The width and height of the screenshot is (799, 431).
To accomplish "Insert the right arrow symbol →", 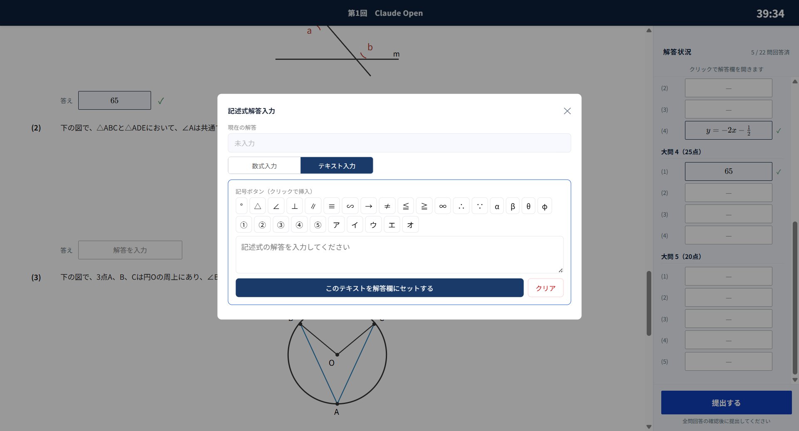I will (369, 206).
